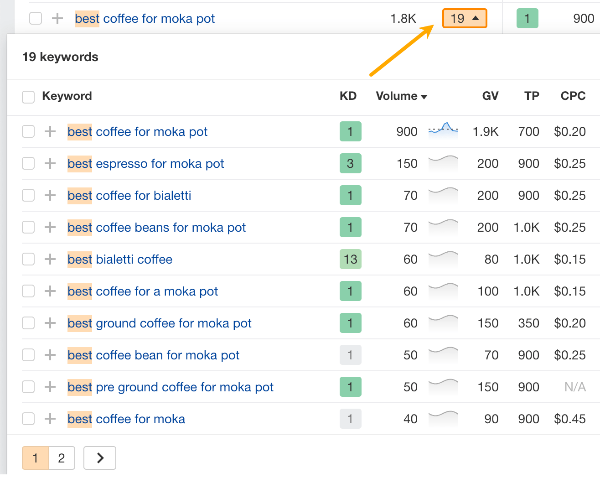
Task: Select all keywords with the header checkbox
Action: (28, 97)
